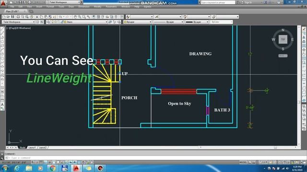
Task: Select the Circle tool in Draw toolbar
Action: click(x=2, y=54)
